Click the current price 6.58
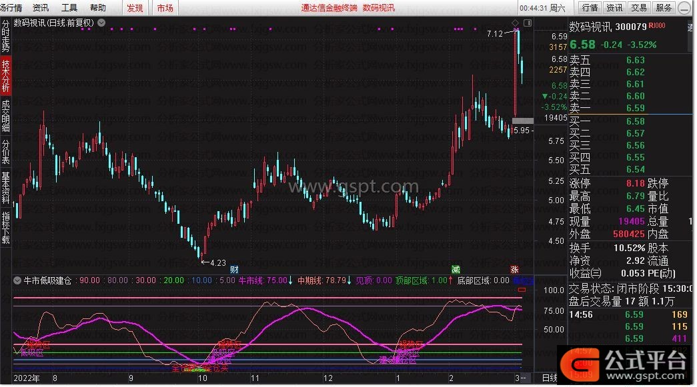Screen dimensions: 697x387 pyautogui.click(x=582, y=45)
